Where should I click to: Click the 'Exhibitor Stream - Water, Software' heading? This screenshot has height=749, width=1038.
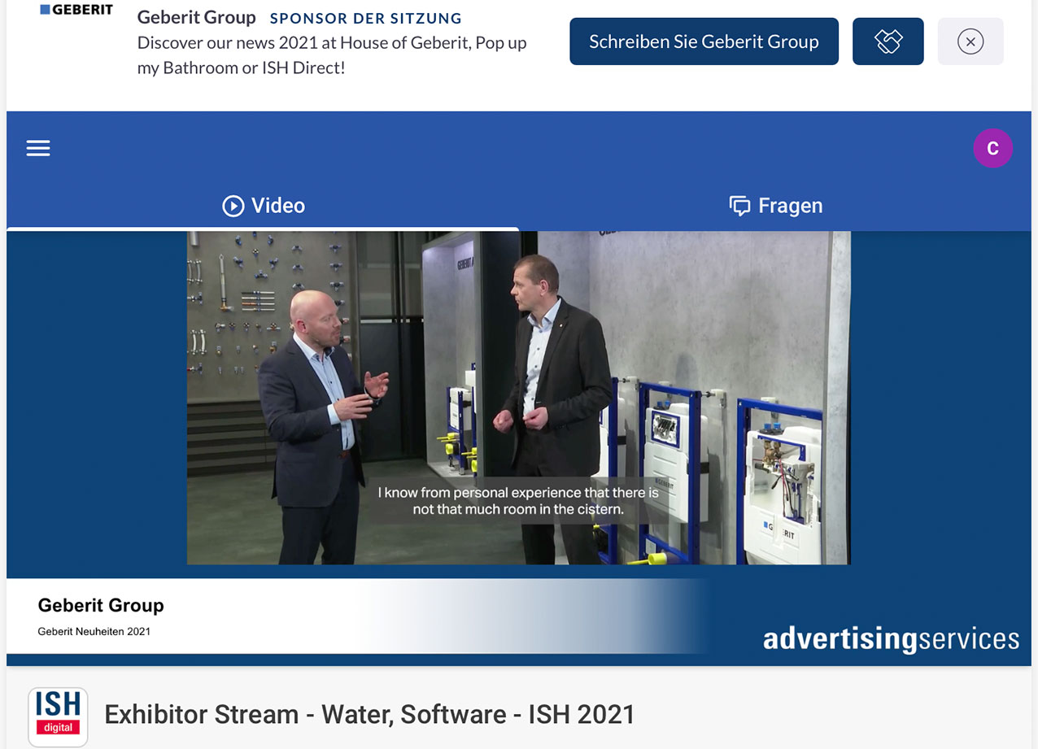[x=369, y=715]
